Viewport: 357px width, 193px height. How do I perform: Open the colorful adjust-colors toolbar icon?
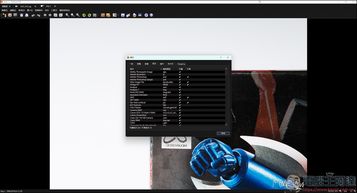(x=115, y=15)
